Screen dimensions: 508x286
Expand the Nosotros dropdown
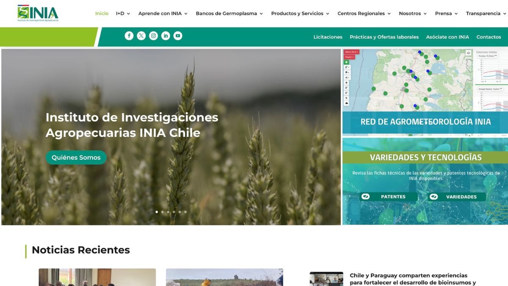coord(413,14)
